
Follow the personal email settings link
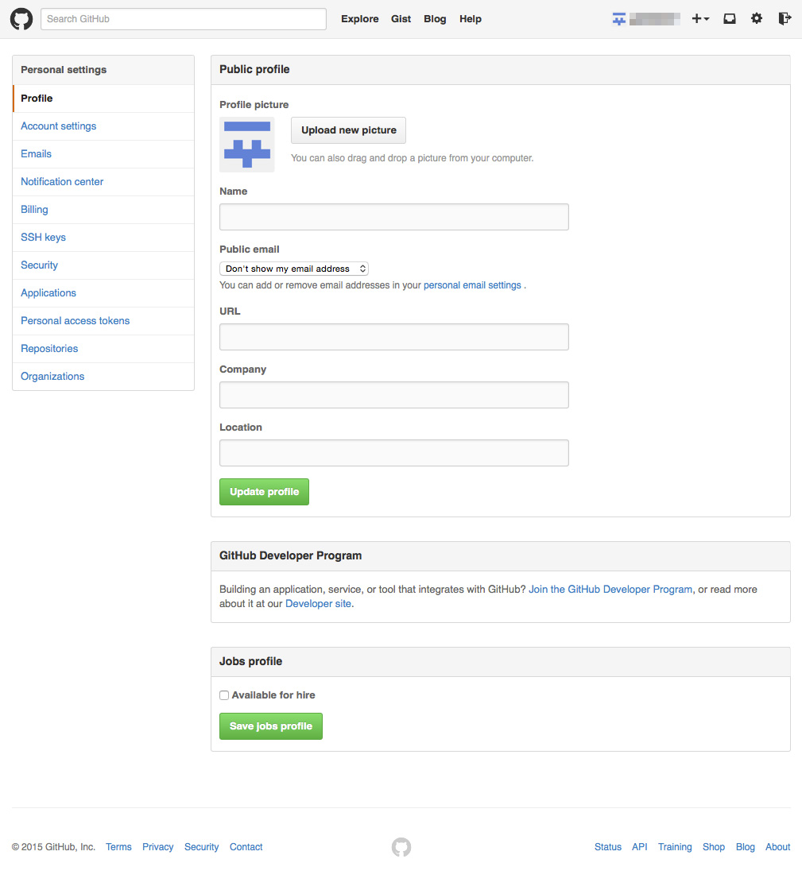(472, 285)
